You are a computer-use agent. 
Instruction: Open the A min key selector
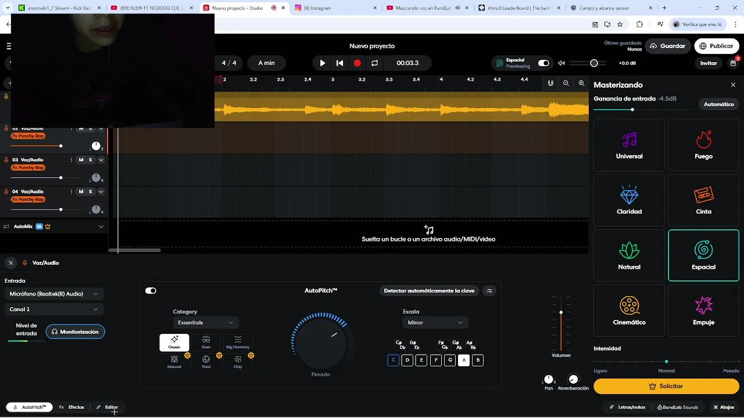coord(267,63)
